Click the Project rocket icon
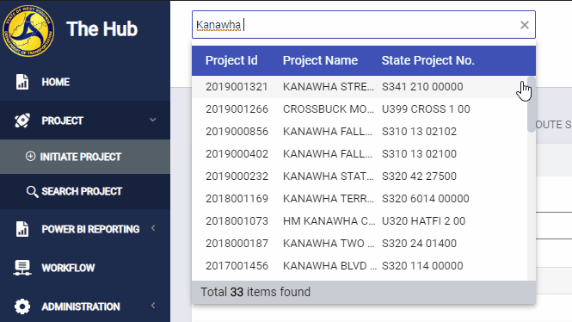The image size is (572, 322). click(22, 121)
